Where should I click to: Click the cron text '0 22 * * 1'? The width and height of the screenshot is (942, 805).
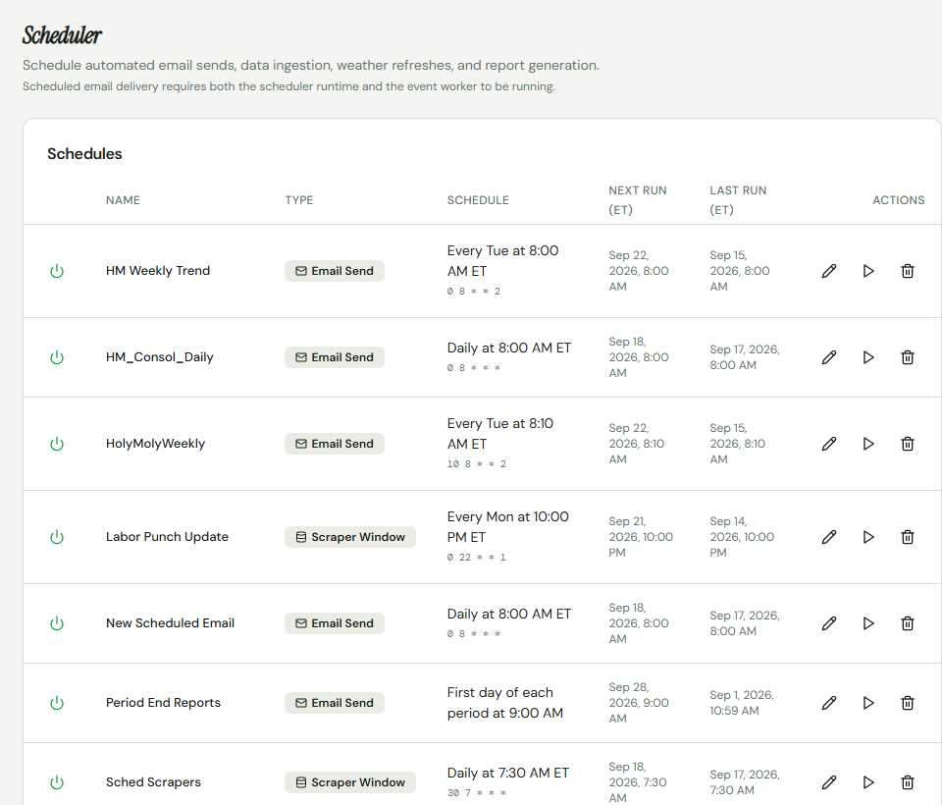tap(477, 558)
